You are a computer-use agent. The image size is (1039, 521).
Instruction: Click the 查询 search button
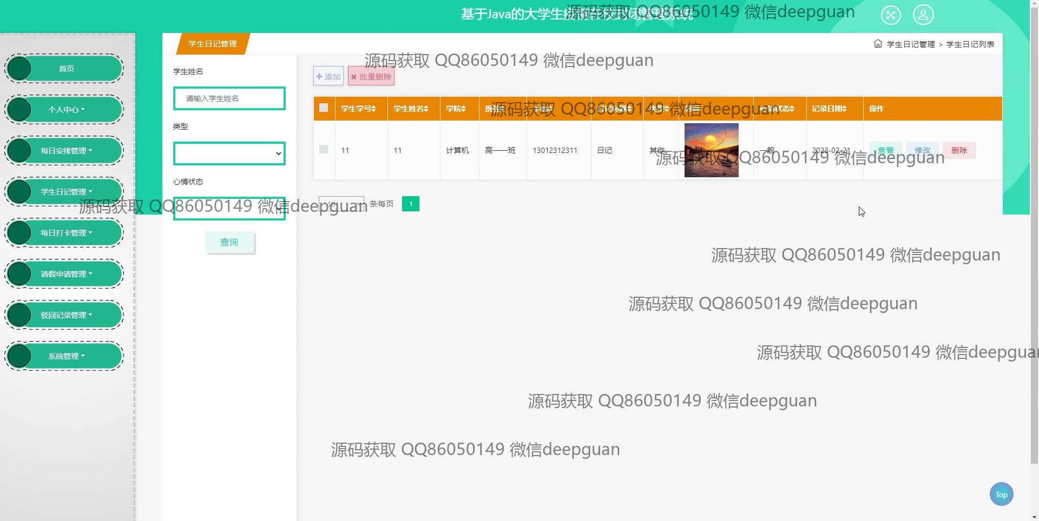229,242
